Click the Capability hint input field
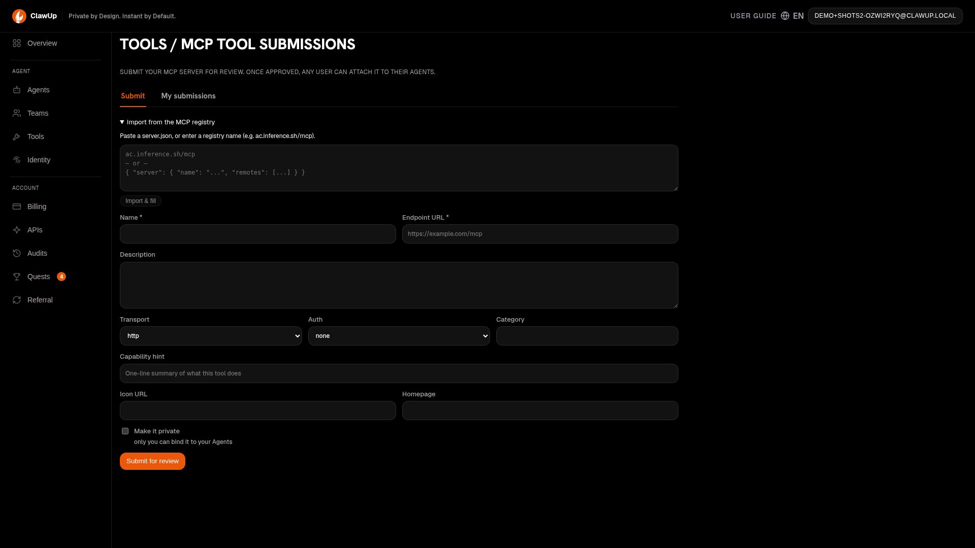The width and height of the screenshot is (975, 548). coord(399,373)
